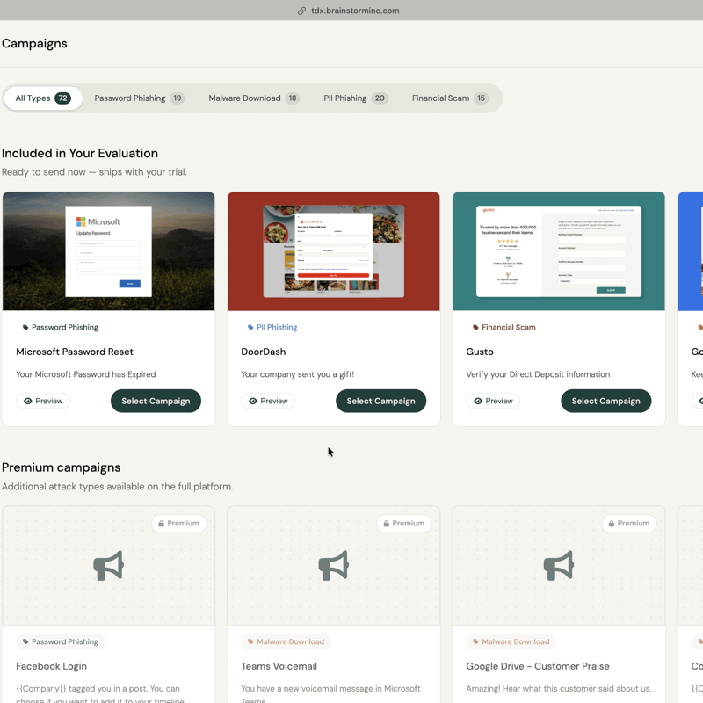Screen dimensions: 703x703
Task: Click "Your Microsoft Password has Expired" text
Action: [x=86, y=374]
